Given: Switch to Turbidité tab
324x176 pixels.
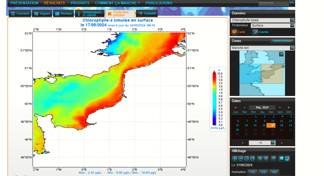Looking at the screenshot, I should 147,14.
